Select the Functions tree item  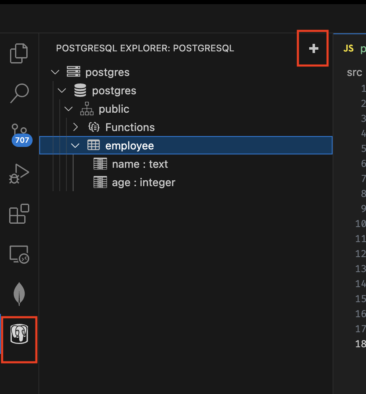click(130, 127)
